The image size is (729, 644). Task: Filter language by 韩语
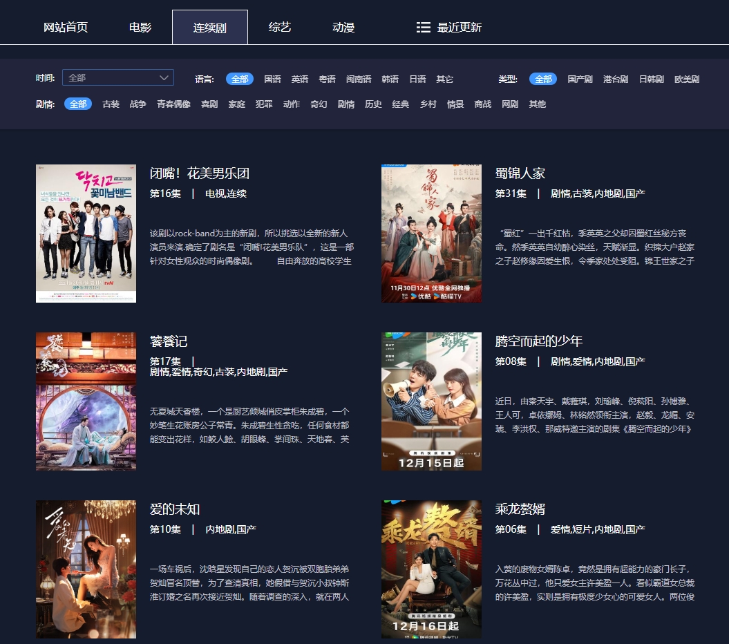[390, 79]
